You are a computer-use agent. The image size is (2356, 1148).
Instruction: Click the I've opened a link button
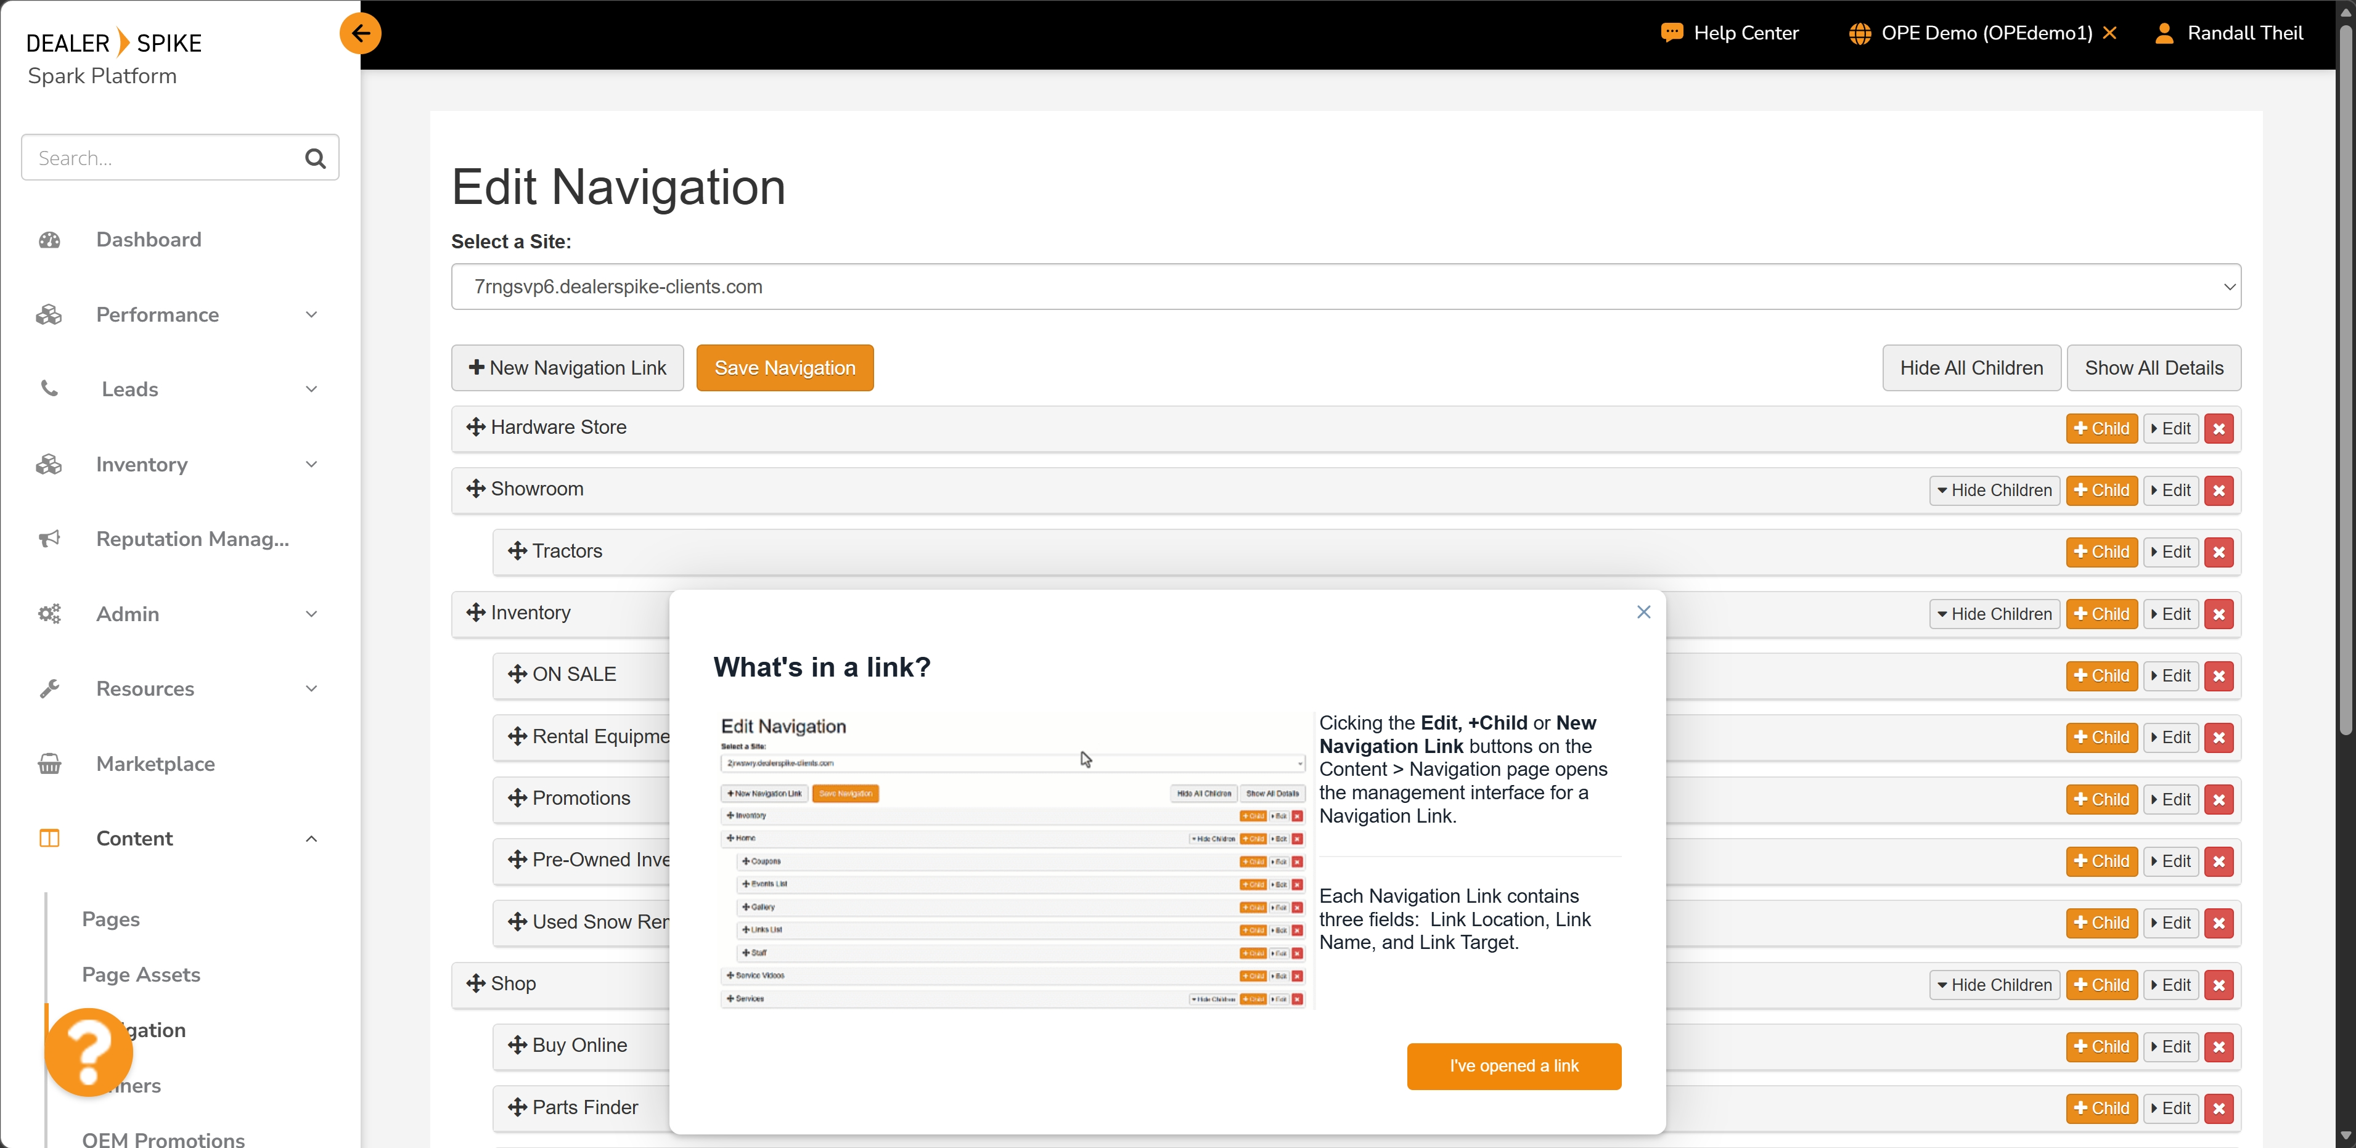coord(1513,1066)
